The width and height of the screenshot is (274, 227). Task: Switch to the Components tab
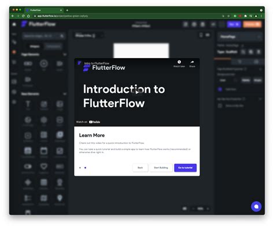[x=53, y=46]
